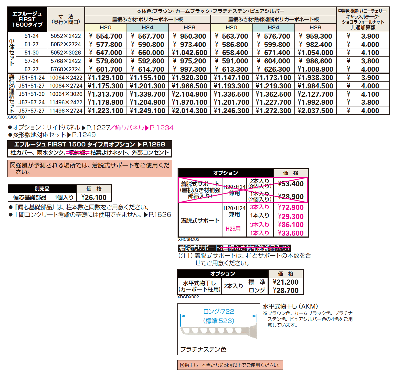
Task: Select price ¥1,042,600 in row 51-30
Action: (190, 53)
